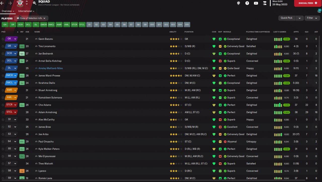Click the sharpness icon for Alex McCarthy
This screenshot has height=182, width=322.
point(220,120)
